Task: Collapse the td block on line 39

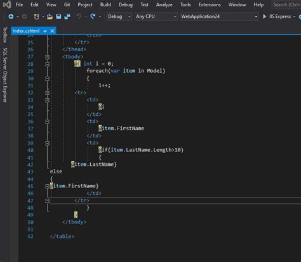Action: click(47, 144)
